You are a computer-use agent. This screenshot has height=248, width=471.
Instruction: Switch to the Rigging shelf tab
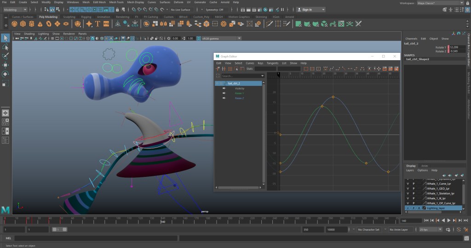86,17
